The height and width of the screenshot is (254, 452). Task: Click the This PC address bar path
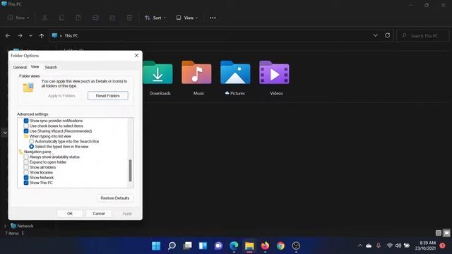tap(71, 36)
